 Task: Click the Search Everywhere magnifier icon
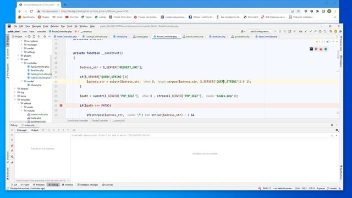point(331,31)
